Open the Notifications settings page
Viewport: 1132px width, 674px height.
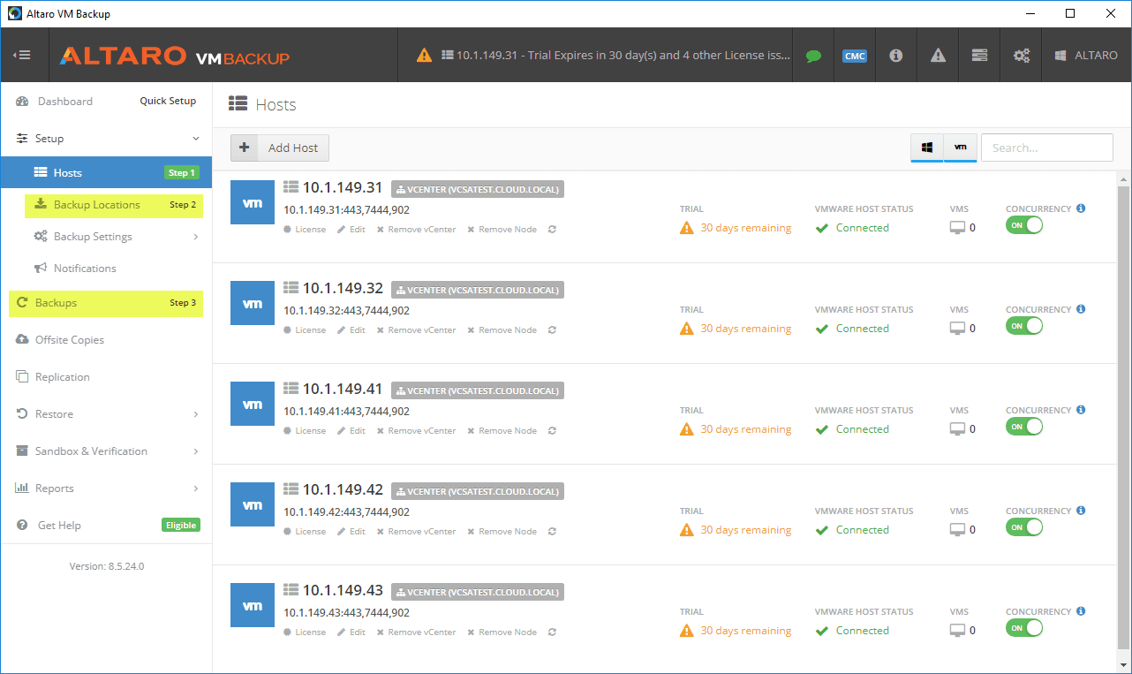pos(85,269)
